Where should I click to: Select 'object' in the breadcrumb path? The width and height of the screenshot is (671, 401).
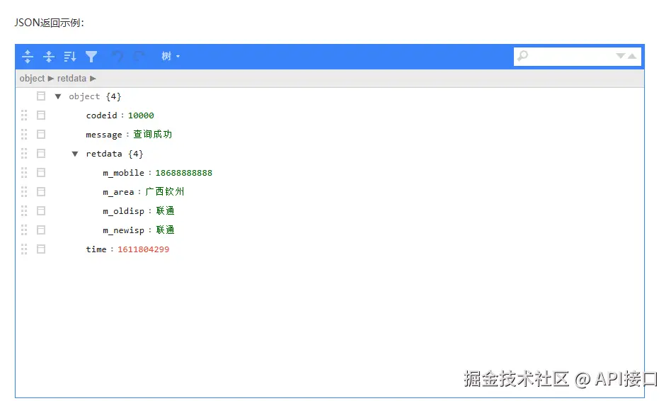tap(32, 79)
